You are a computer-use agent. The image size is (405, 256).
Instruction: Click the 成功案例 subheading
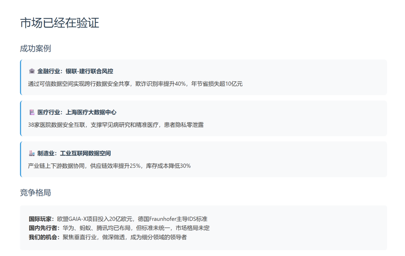35,48
